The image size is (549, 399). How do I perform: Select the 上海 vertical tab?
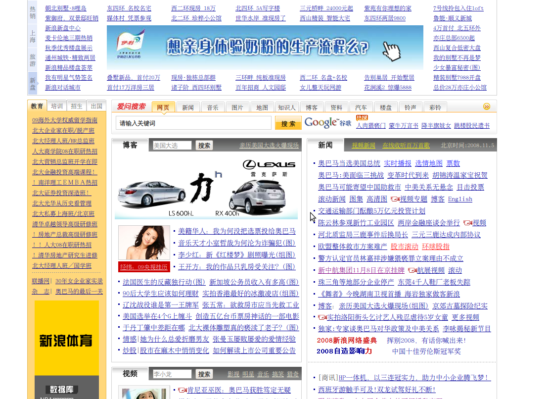pos(33,37)
